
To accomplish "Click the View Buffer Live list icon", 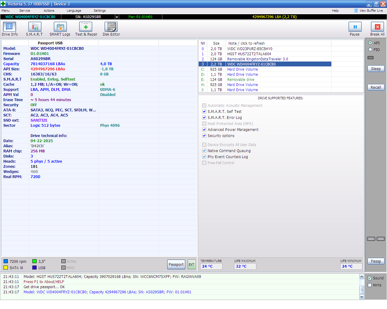I will [x=356, y=11].
